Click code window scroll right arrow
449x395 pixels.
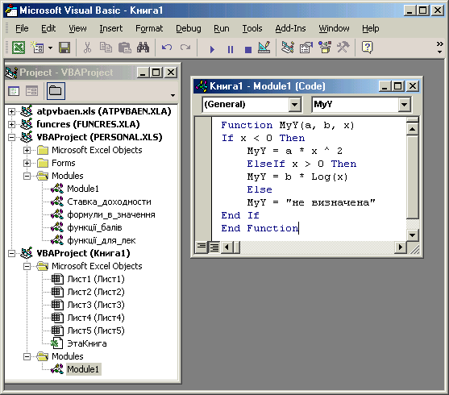click(400, 247)
